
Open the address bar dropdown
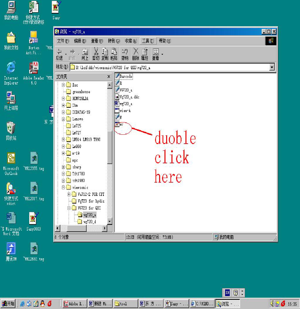click(272, 67)
